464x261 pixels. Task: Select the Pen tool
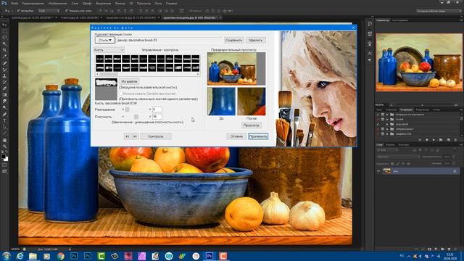[4, 115]
